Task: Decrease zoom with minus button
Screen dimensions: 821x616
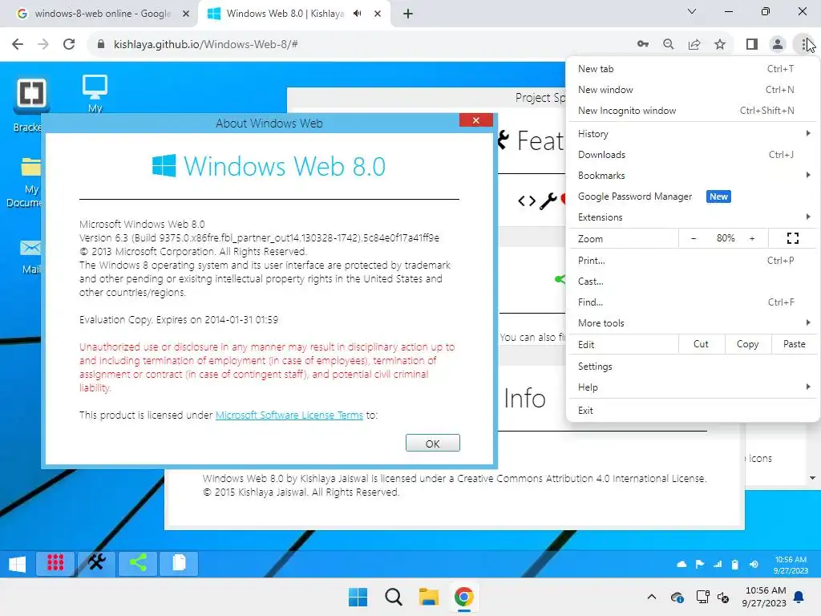Action: pyautogui.click(x=694, y=238)
